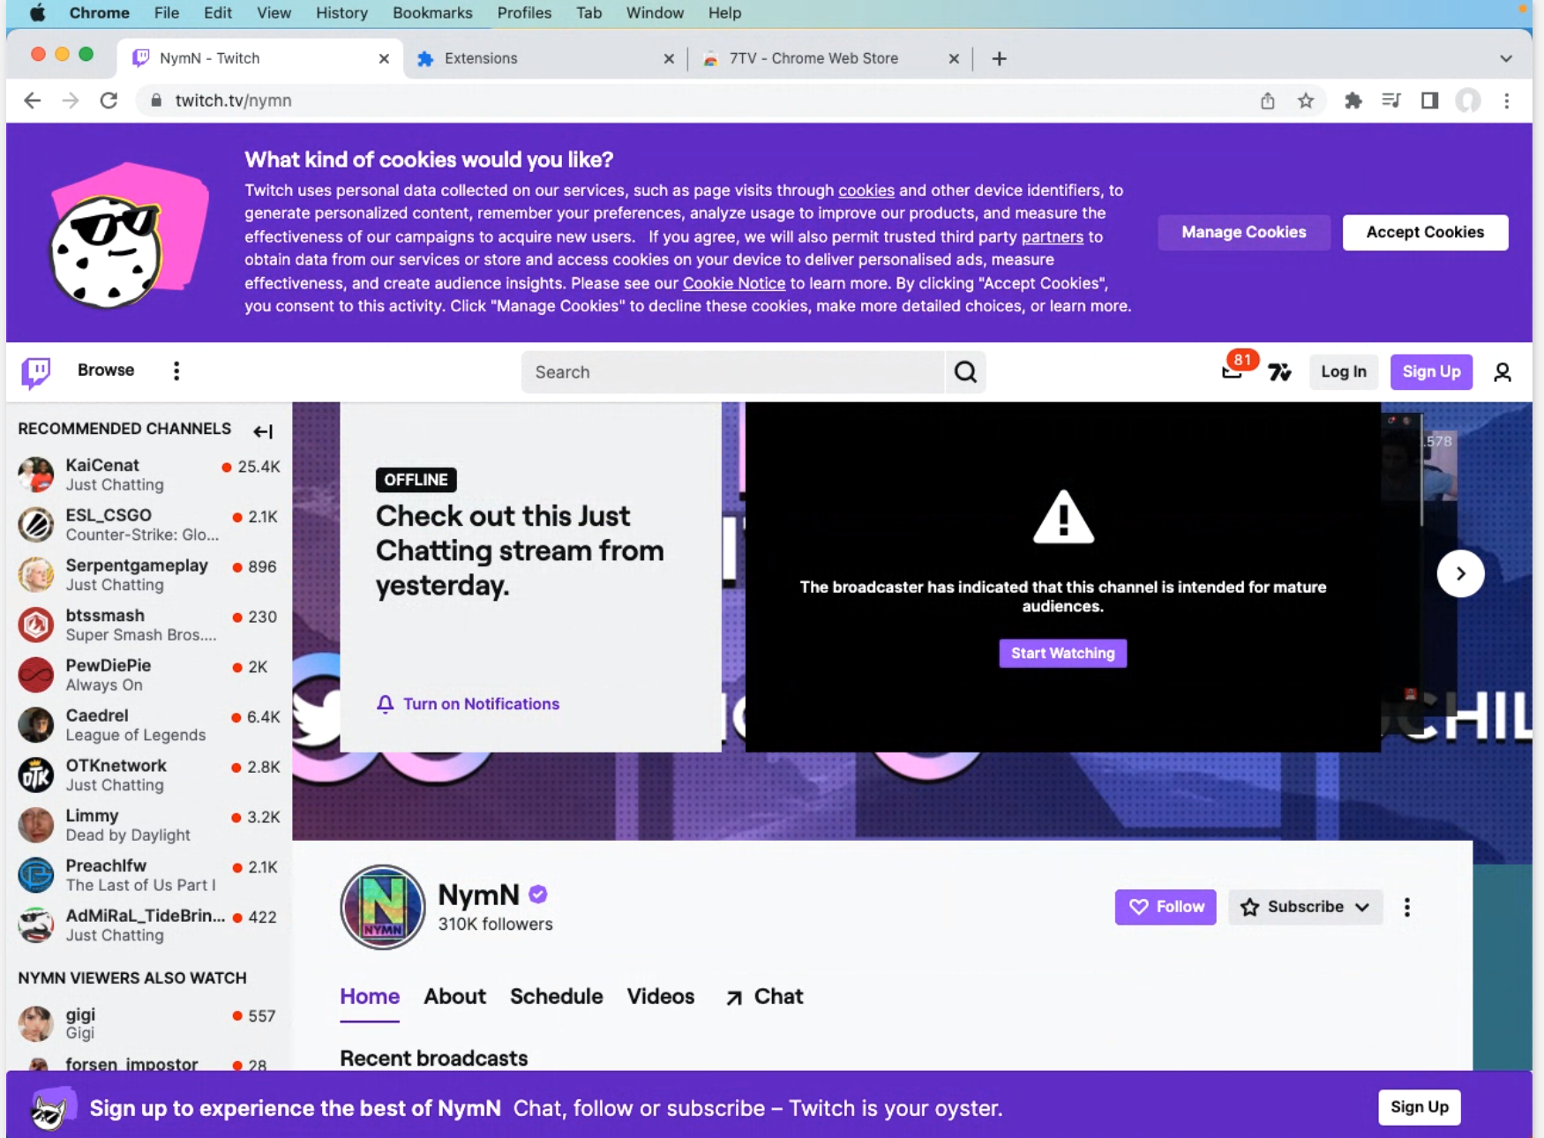This screenshot has width=1544, height=1138.
Task: Click Chrome profile avatar
Action: coord(1468,101)
